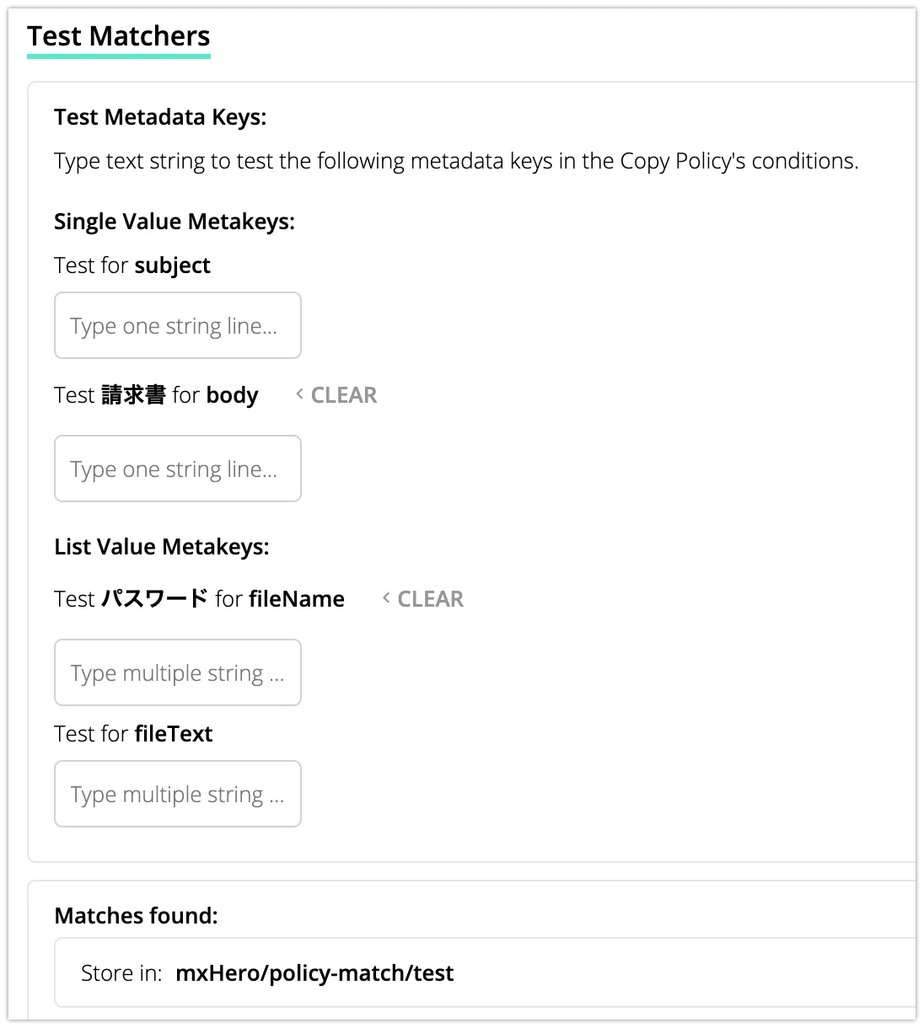Click the Matches found heading

(136, 916)
